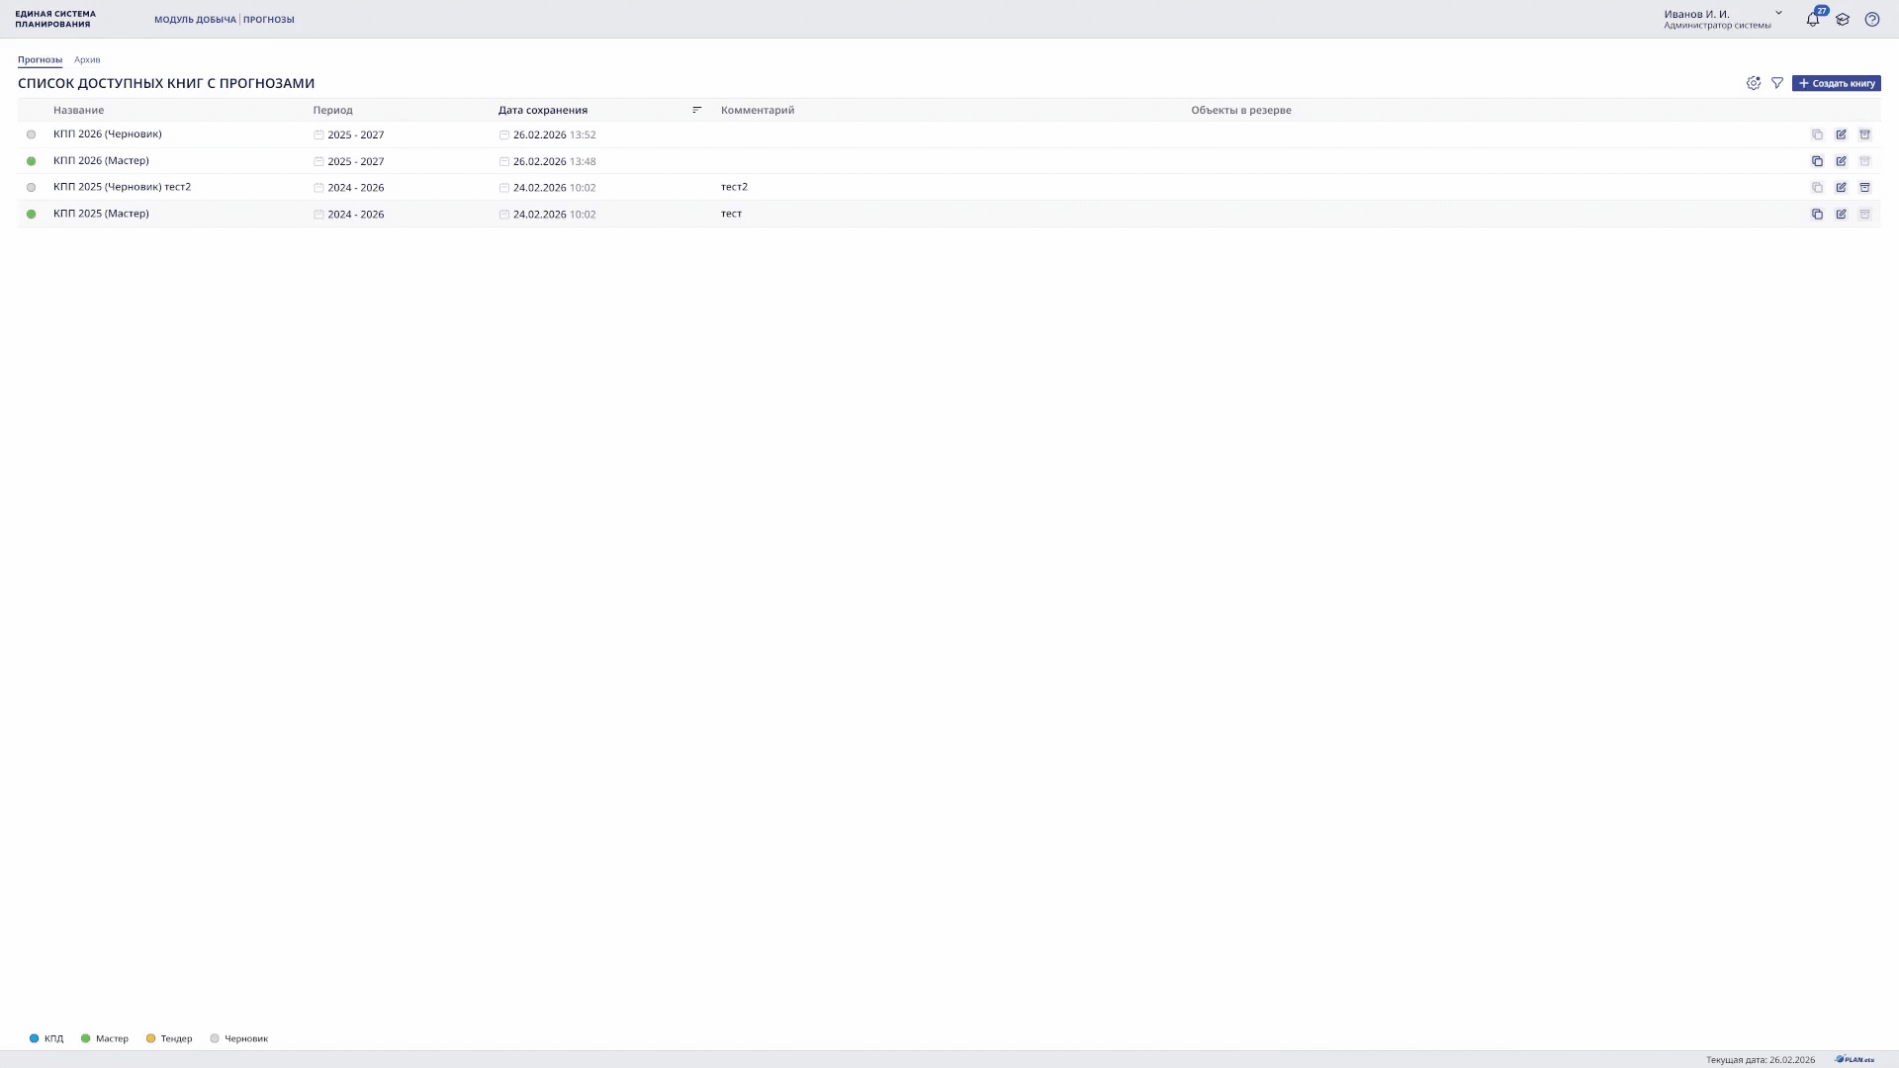Switch to the Архив tab

(87, 60)
